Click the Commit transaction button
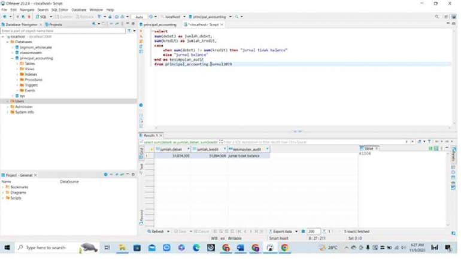The image size is (461, 259). [x=63, y=17]
